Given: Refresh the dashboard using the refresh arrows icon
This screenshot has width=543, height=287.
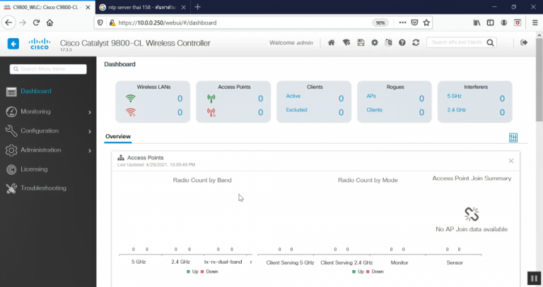Looking at the screenshot, I should [416, 43].
